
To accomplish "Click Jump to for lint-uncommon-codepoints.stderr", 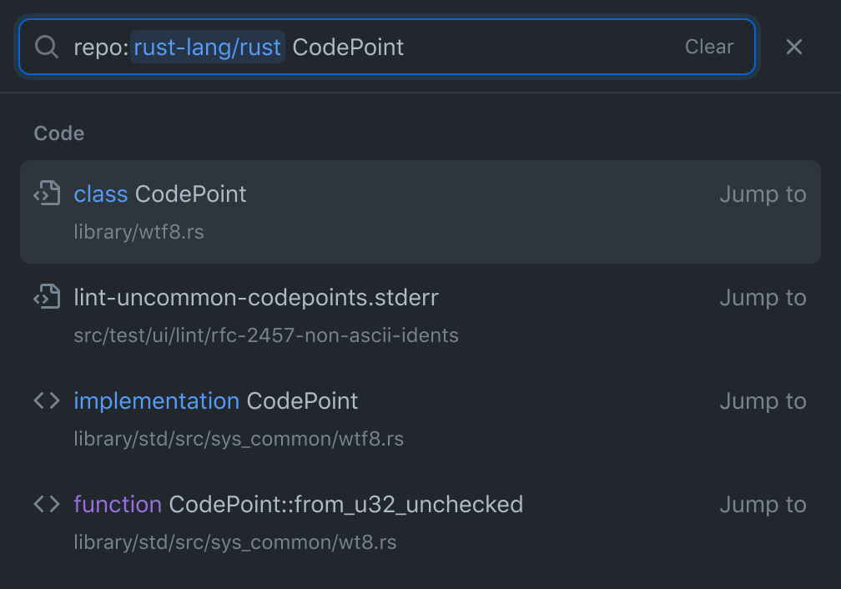I will click(763, 298).
